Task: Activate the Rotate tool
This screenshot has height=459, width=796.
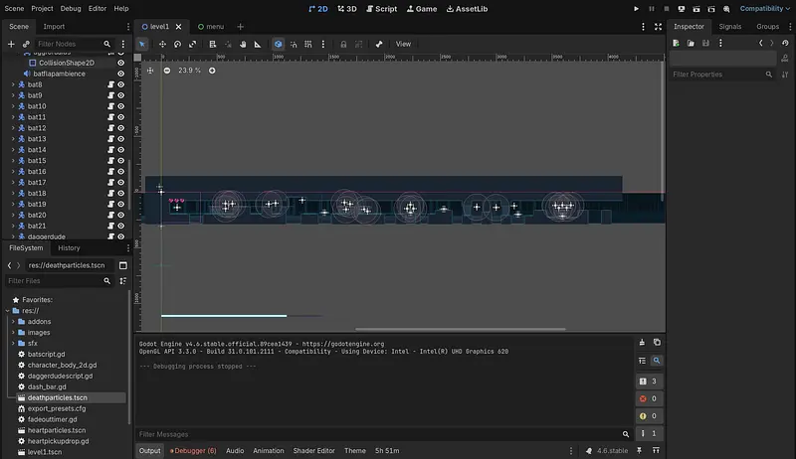Action: (177, 44)
